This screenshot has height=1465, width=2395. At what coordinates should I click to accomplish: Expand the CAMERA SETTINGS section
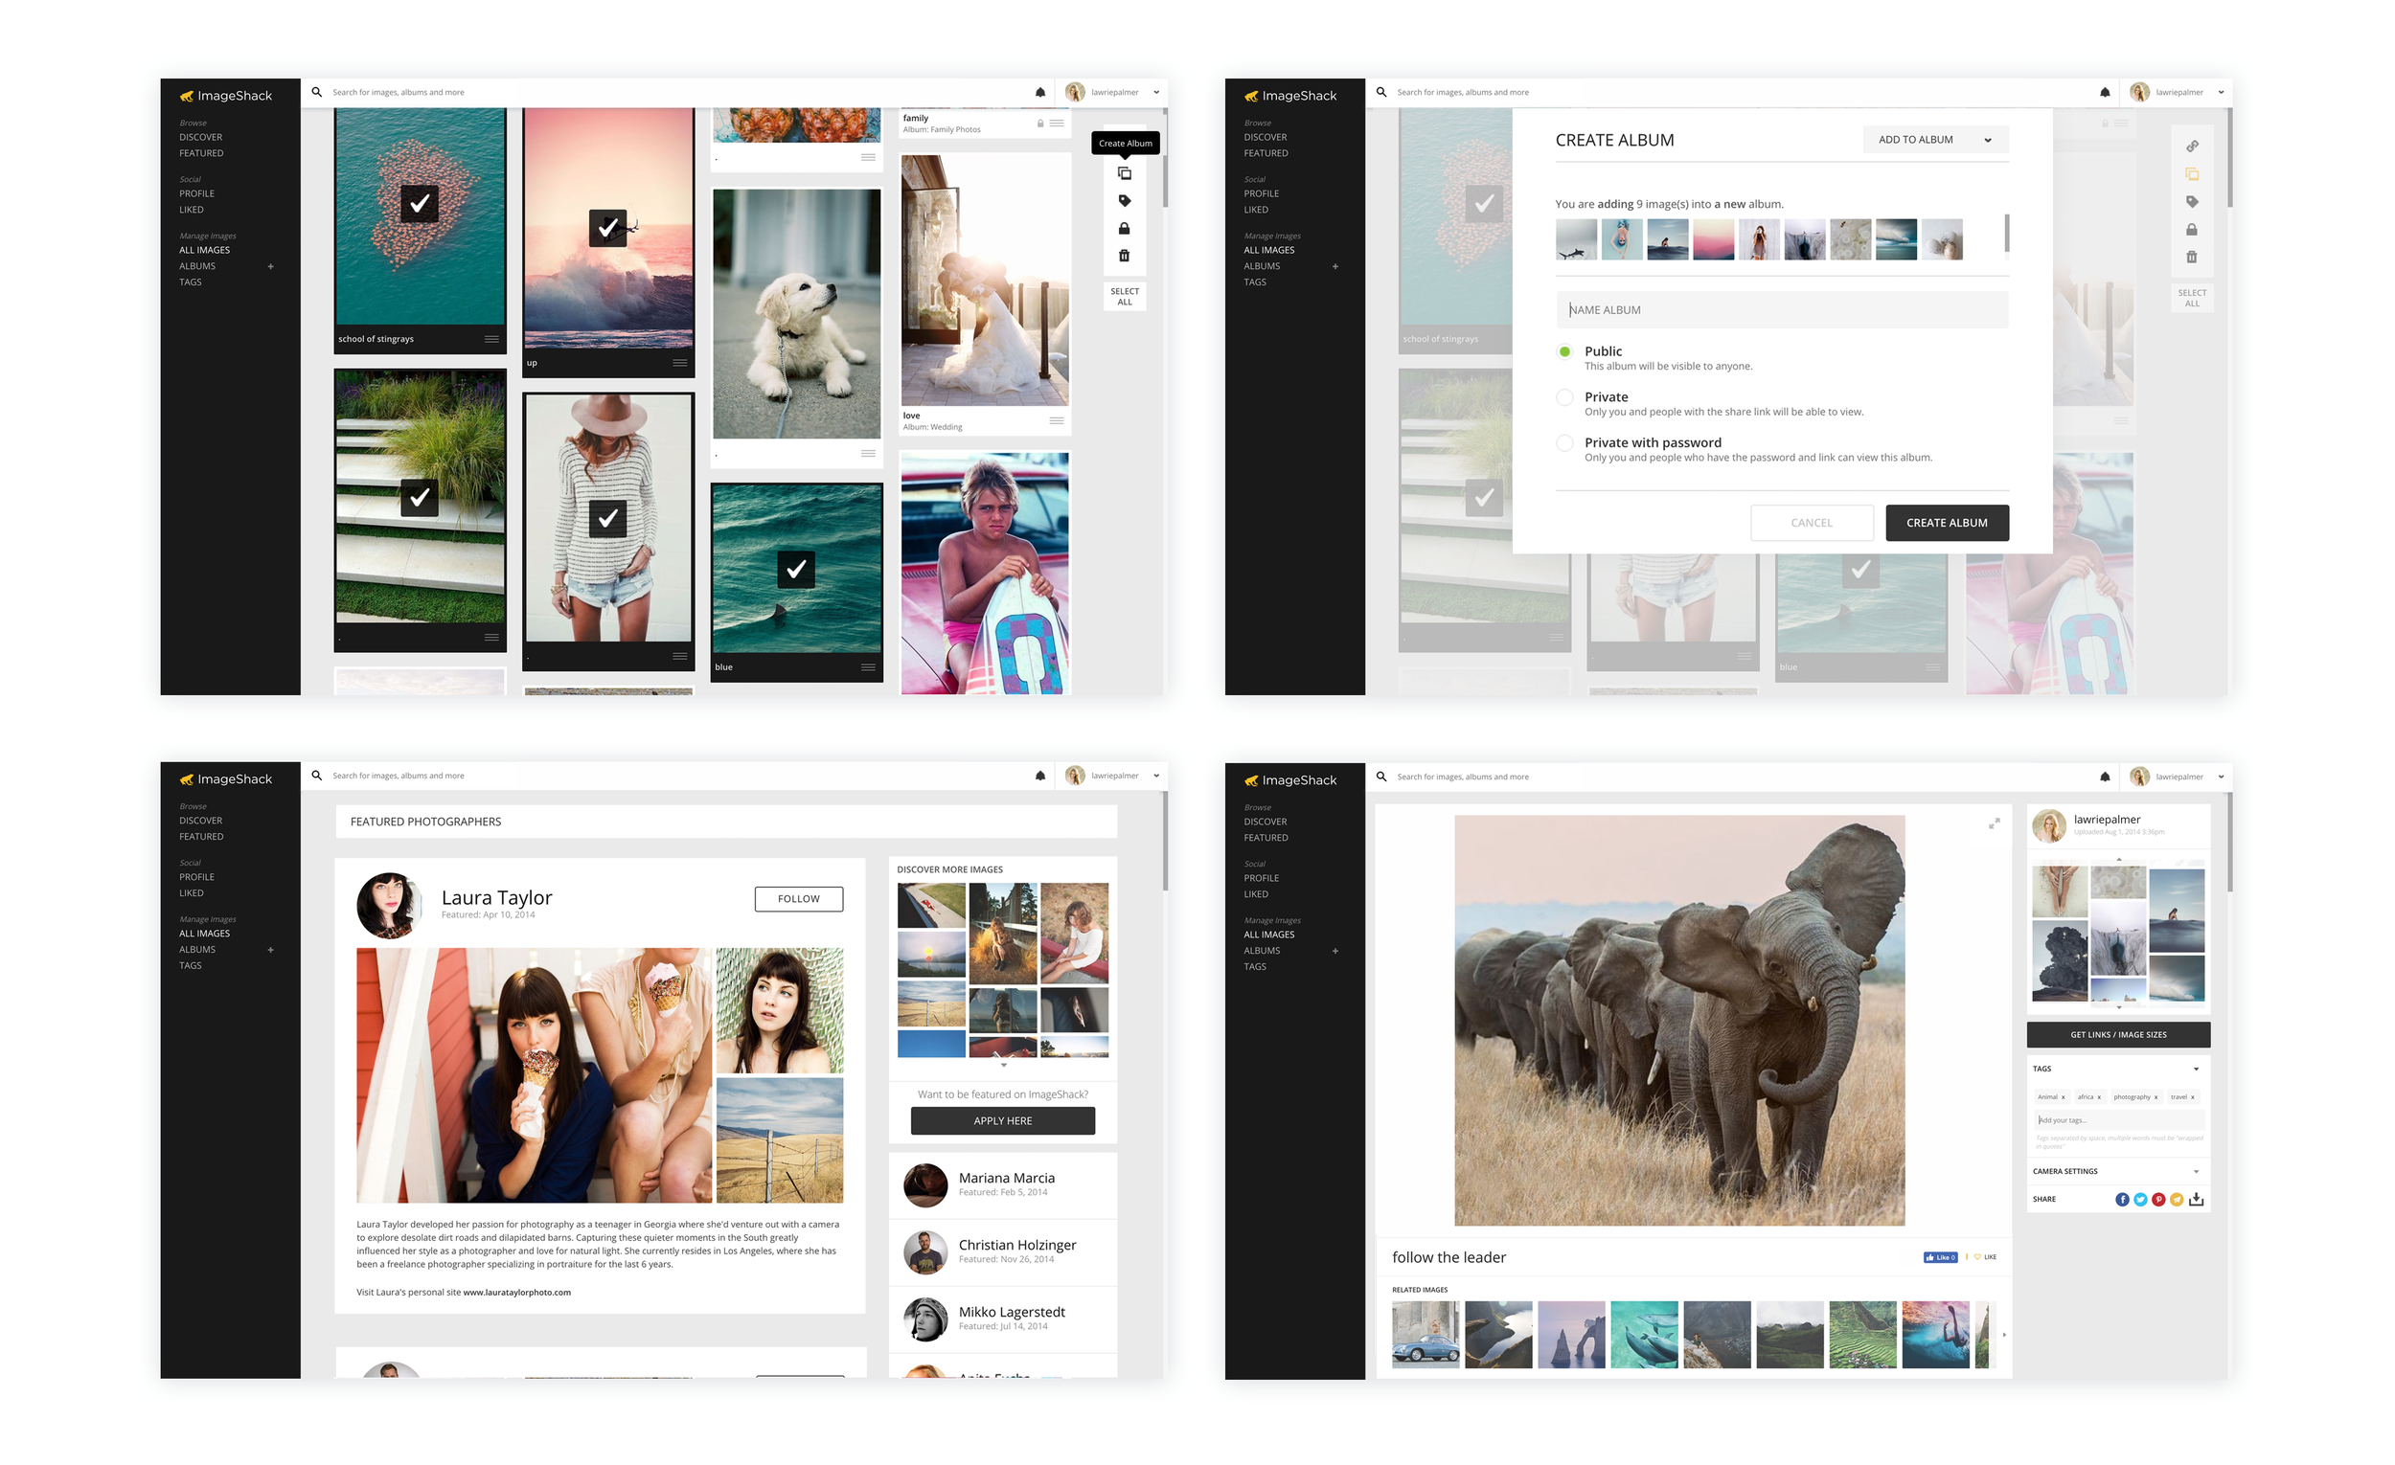(x=2196, y=1172)
